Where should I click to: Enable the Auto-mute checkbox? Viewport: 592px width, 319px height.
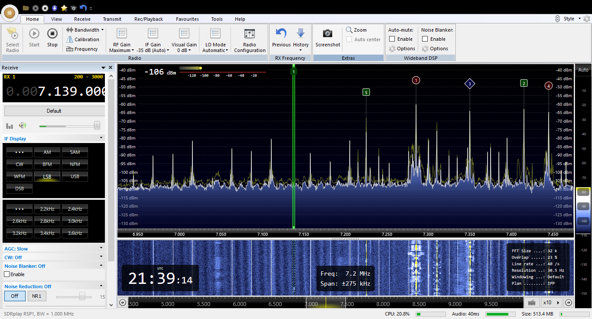tap(392, 39)
